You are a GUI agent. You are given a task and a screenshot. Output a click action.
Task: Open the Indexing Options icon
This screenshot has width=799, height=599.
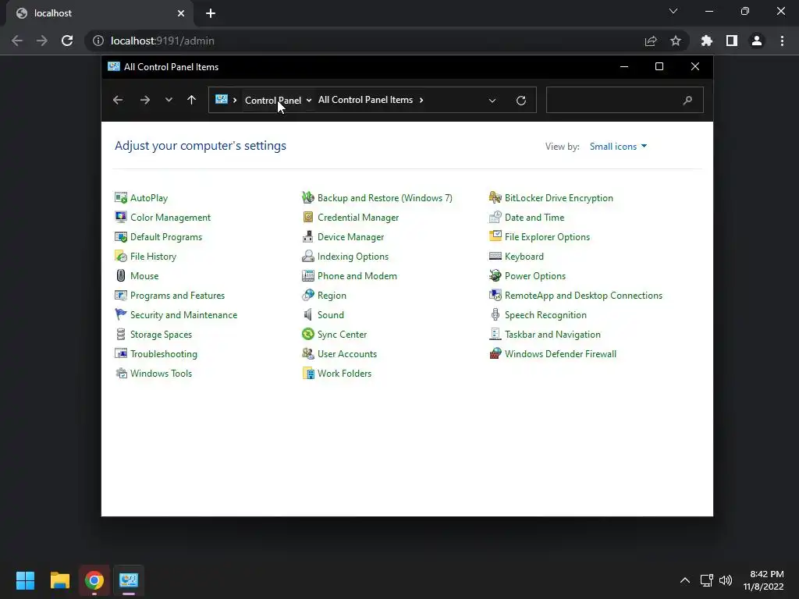click(x=307, y=256)
